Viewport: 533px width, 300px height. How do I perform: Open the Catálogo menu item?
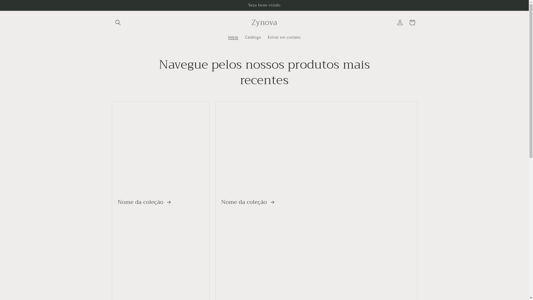click(253, 37)
